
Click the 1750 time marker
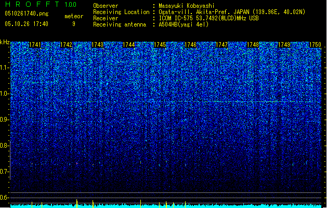[x=315, y=45]
